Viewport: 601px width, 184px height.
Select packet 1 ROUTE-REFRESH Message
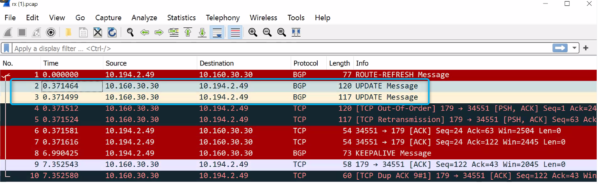(x=299, y=74)
